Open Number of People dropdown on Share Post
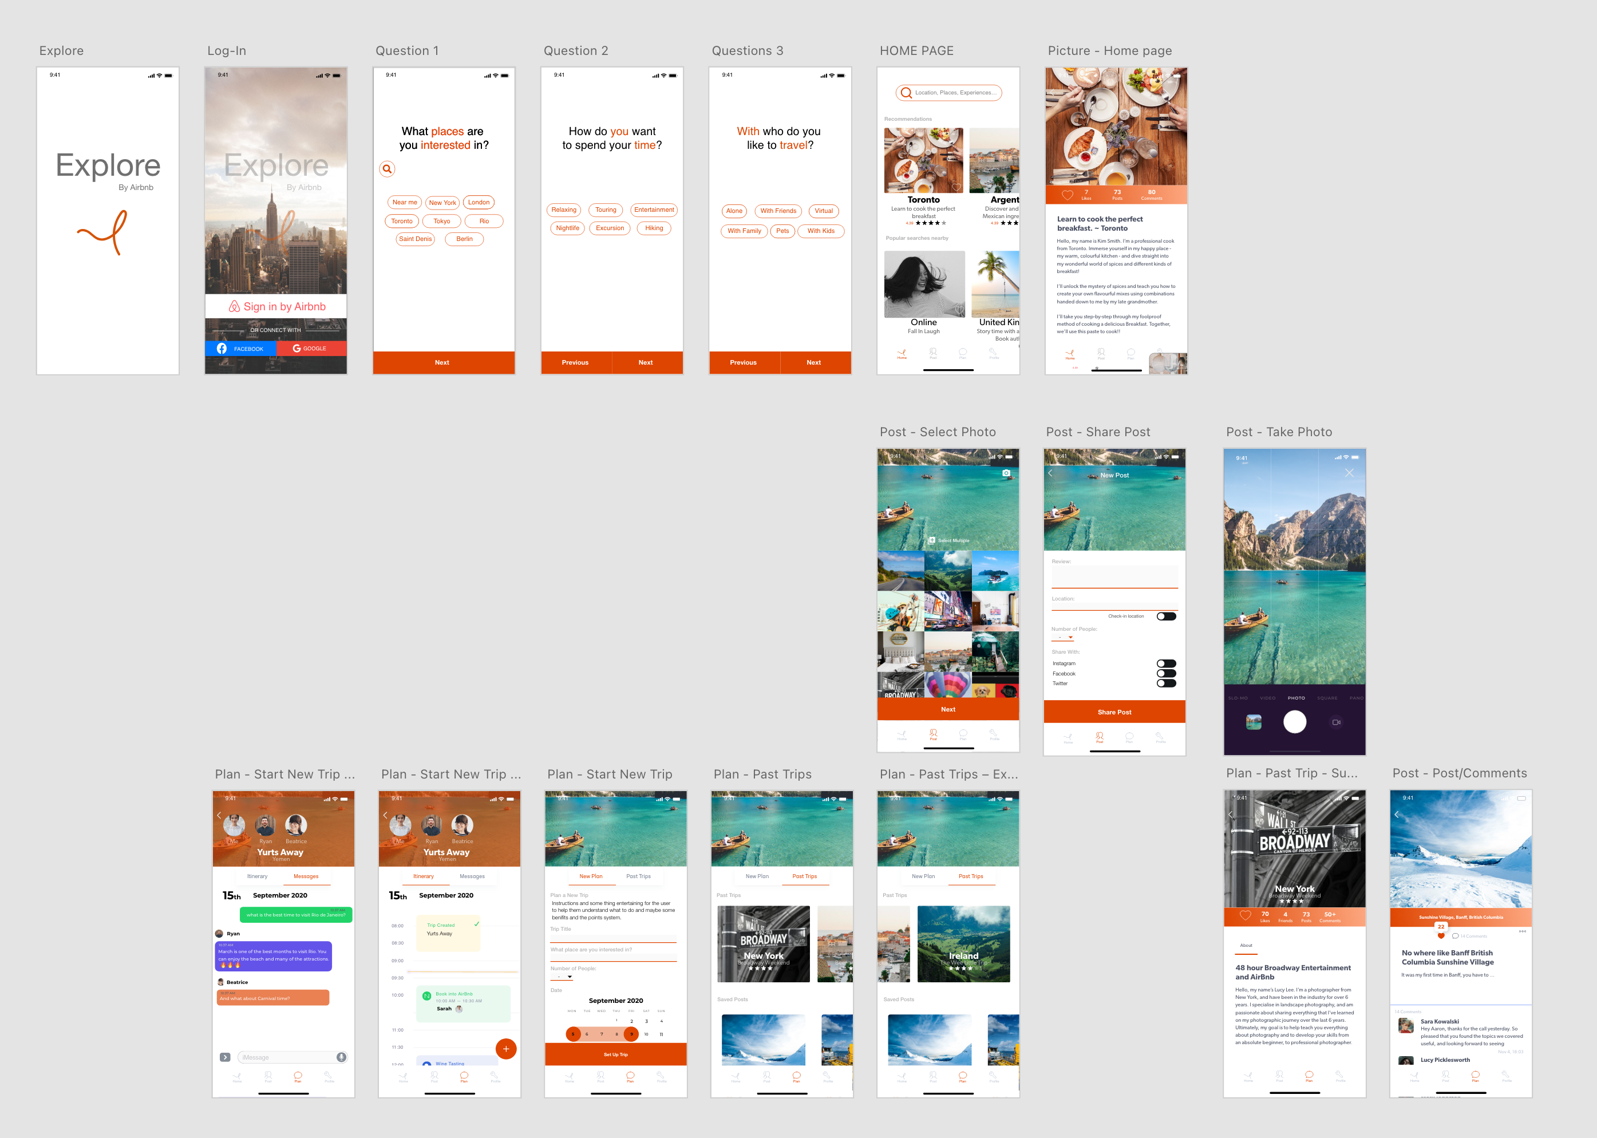The image size is (1597, 1138). tap(1062, 638)
